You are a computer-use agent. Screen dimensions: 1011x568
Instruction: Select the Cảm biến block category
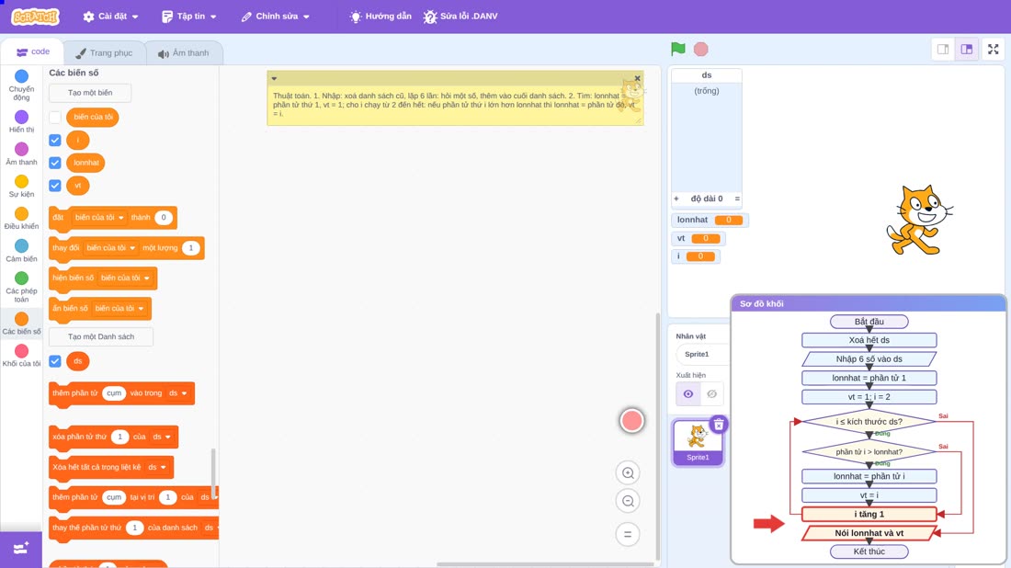(21, 250)
